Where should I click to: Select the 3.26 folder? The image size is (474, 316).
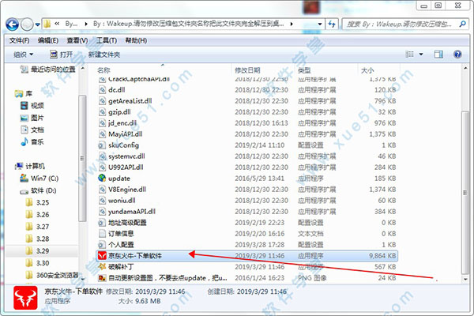pos(37,215)
